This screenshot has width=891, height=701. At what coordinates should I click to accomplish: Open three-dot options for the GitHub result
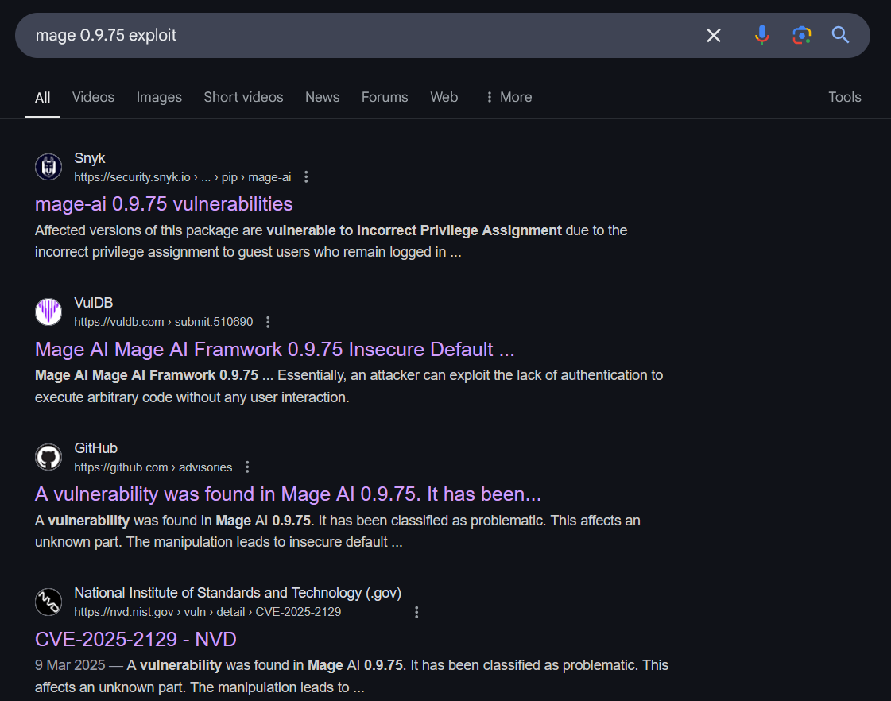point(247,467)
